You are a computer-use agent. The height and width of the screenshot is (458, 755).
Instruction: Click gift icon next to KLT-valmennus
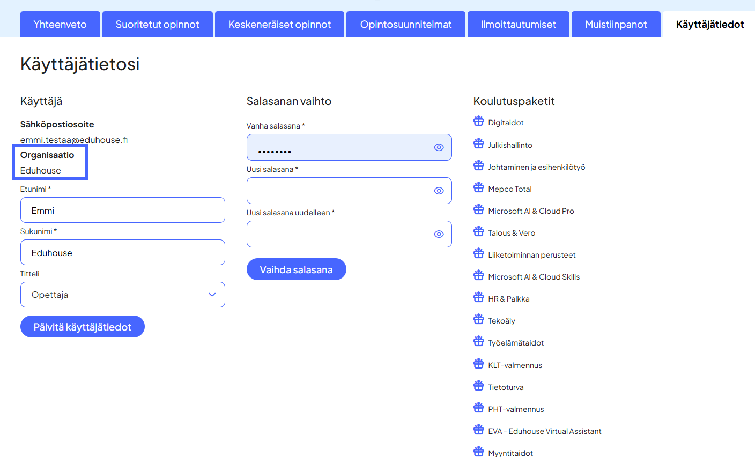(x=478, y=364)
